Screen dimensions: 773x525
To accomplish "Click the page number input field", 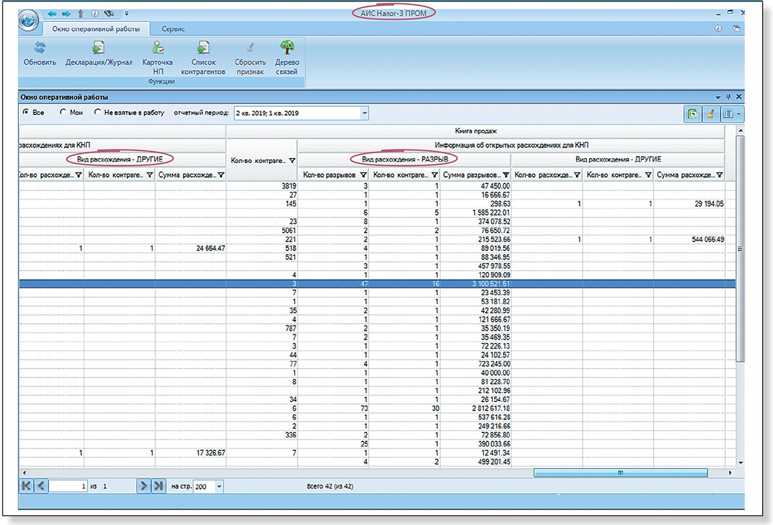I will click(69, 487).
